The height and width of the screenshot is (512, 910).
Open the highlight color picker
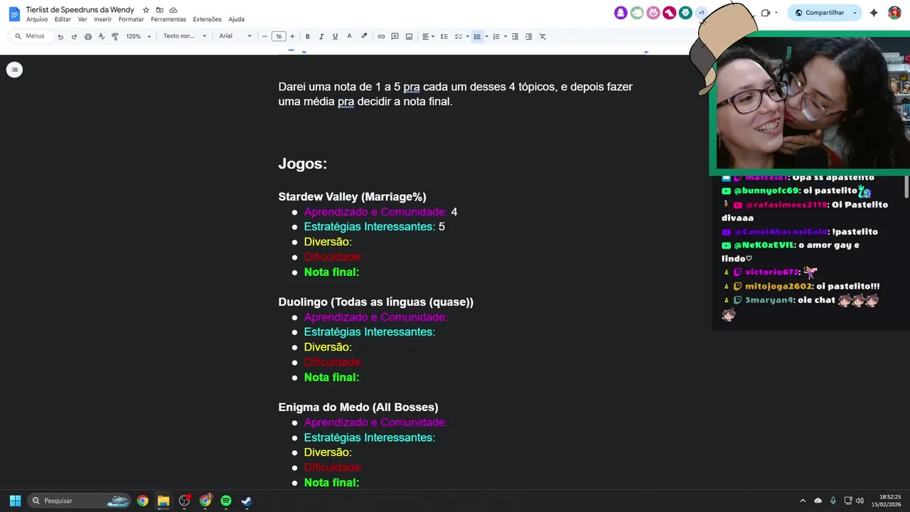[x=364, y=36]
